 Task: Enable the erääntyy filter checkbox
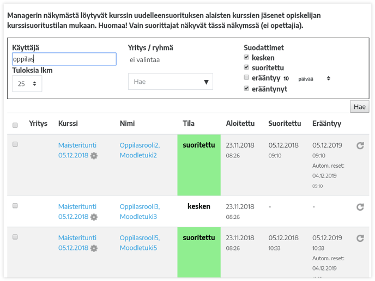pos(246,77)
